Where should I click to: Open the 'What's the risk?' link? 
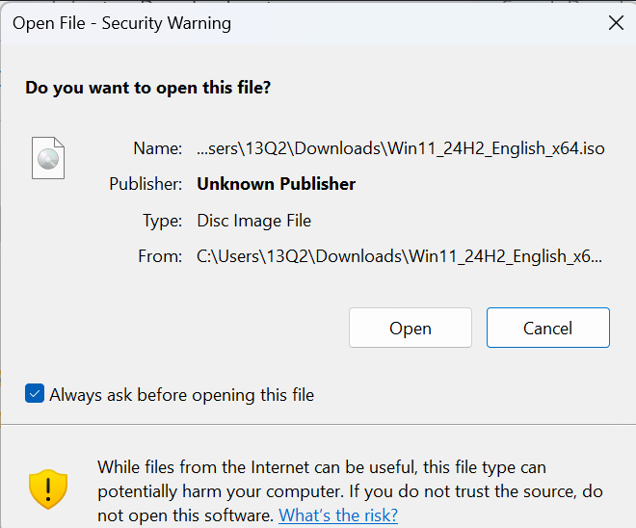pos(338,515)
